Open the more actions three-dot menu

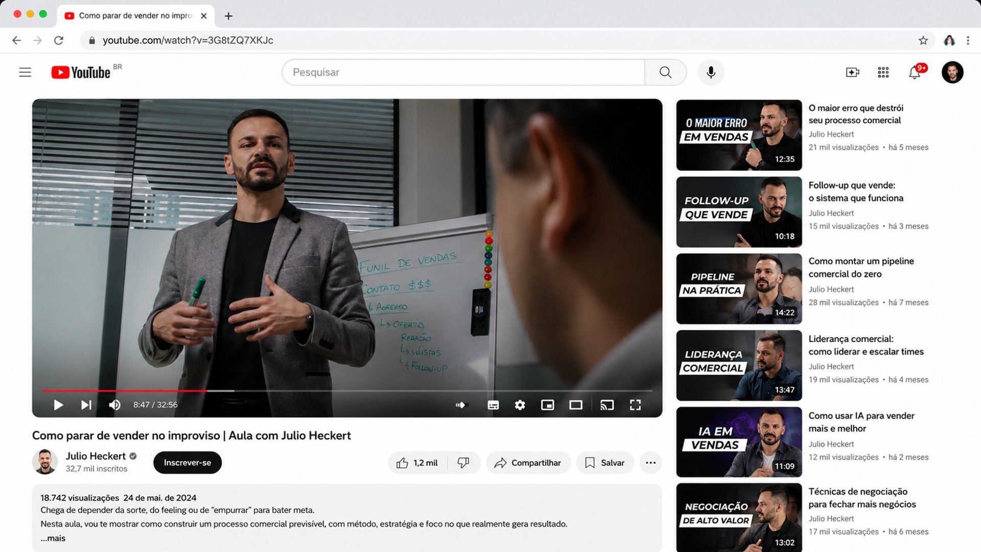pos(650,463)
